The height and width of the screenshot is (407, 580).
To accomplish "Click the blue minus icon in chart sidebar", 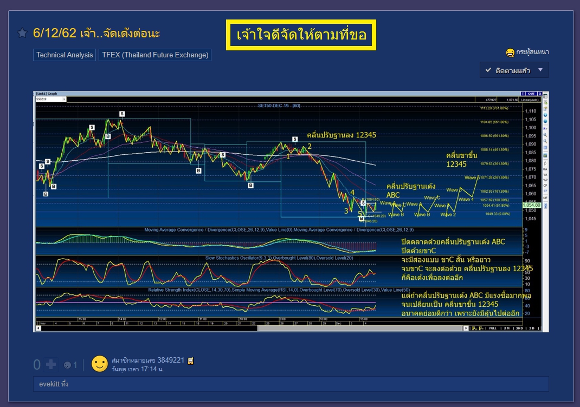I will tap(545, 121).
